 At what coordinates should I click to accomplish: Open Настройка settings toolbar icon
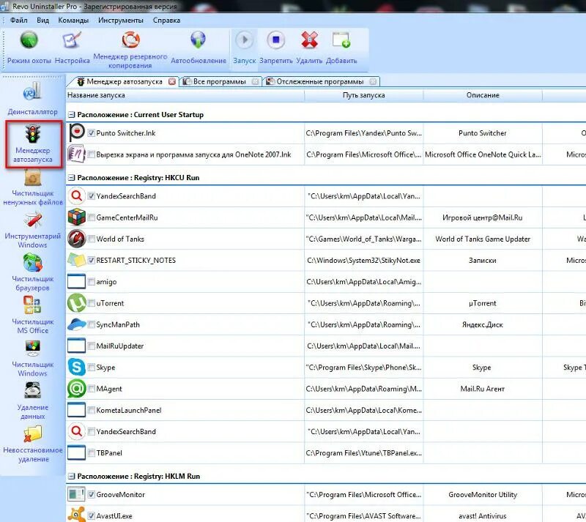72,40
